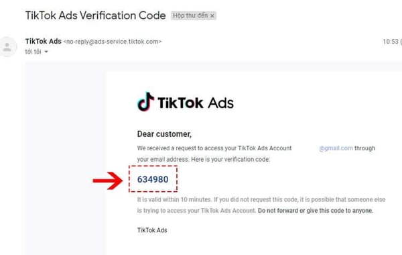Viewport: 402px width, 255px height.
Task: Click the Hộp thư đến label tag
Action: (190, 15)
